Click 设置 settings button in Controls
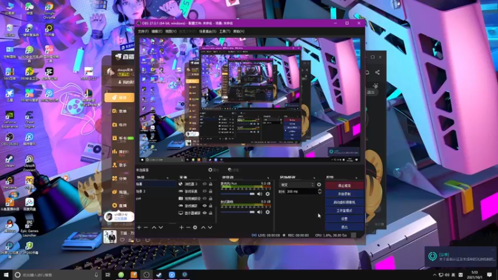 pyautogui.click(x=344, y=219)
